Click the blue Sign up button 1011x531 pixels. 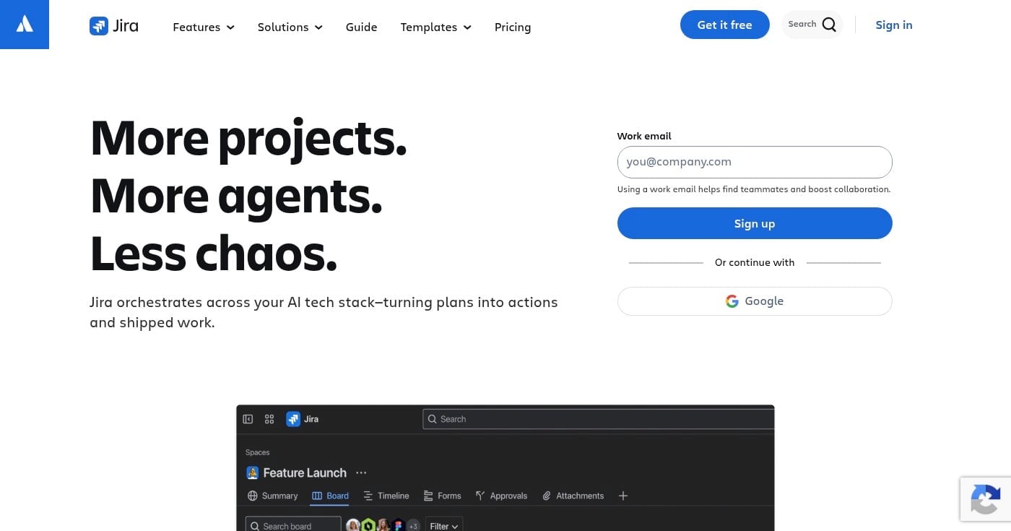click(755, 223)
